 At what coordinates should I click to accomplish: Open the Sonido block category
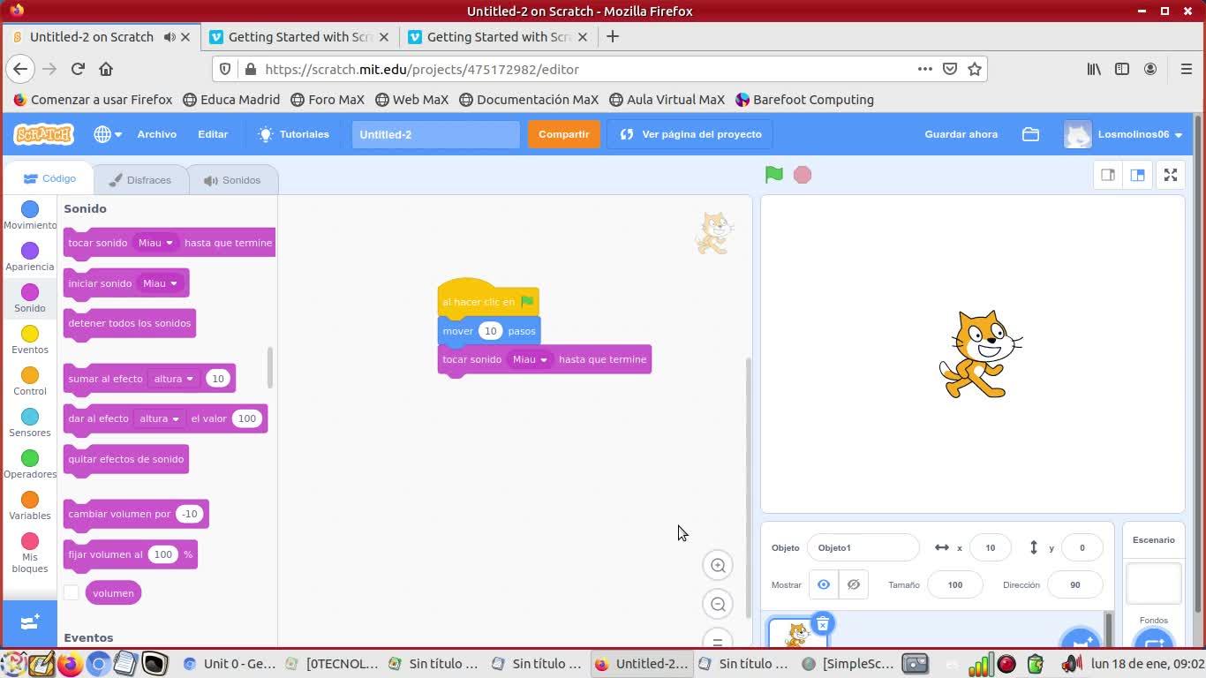click(x=30, y=298)
